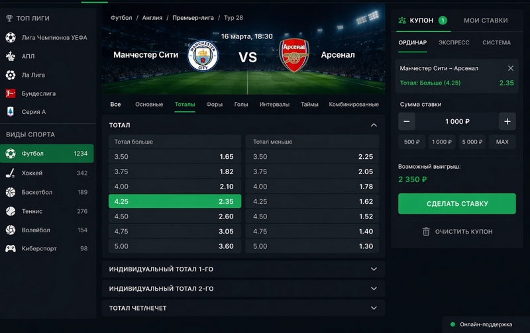Screen dimensions: 530x333
Task: Select Тотал больше 4.50 odds 2.60
Action: 174,216
